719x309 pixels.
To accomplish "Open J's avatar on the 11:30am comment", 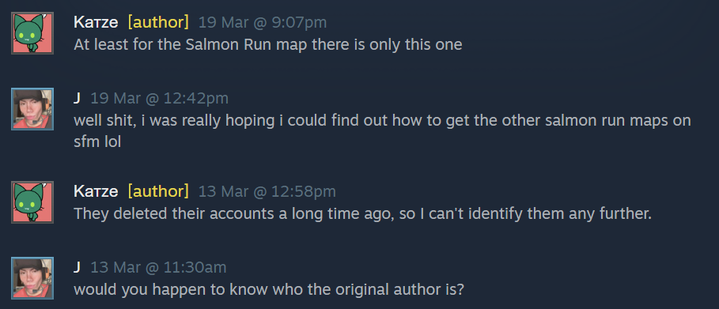I will tap(32, 278).
